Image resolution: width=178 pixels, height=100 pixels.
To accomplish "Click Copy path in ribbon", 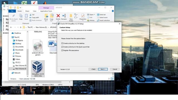I will [x=34, y=17].
